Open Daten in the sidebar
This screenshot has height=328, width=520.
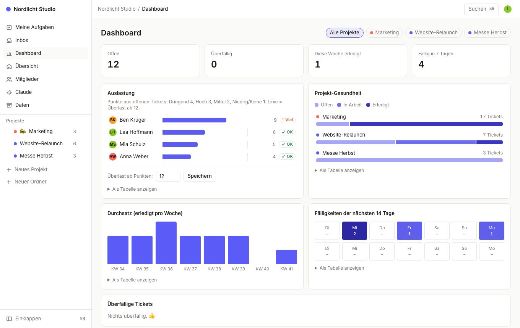point(45,105)
